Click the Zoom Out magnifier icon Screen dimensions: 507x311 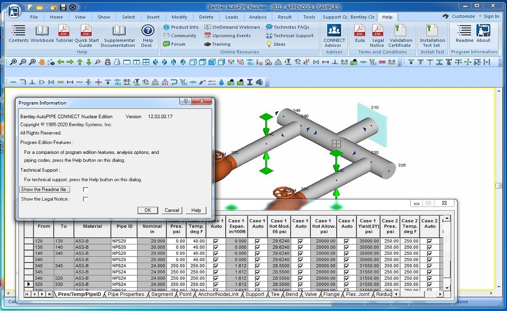tap(23, 62)
